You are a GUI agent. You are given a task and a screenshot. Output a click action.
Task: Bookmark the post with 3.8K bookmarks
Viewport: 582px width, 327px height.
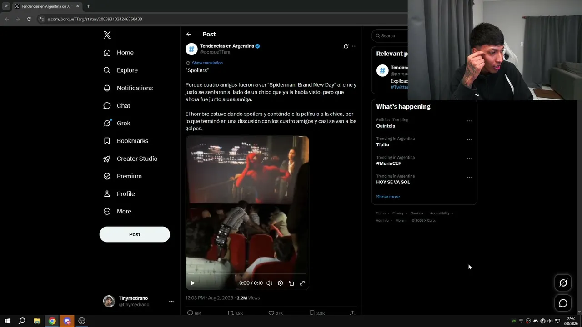coord(311,313)
